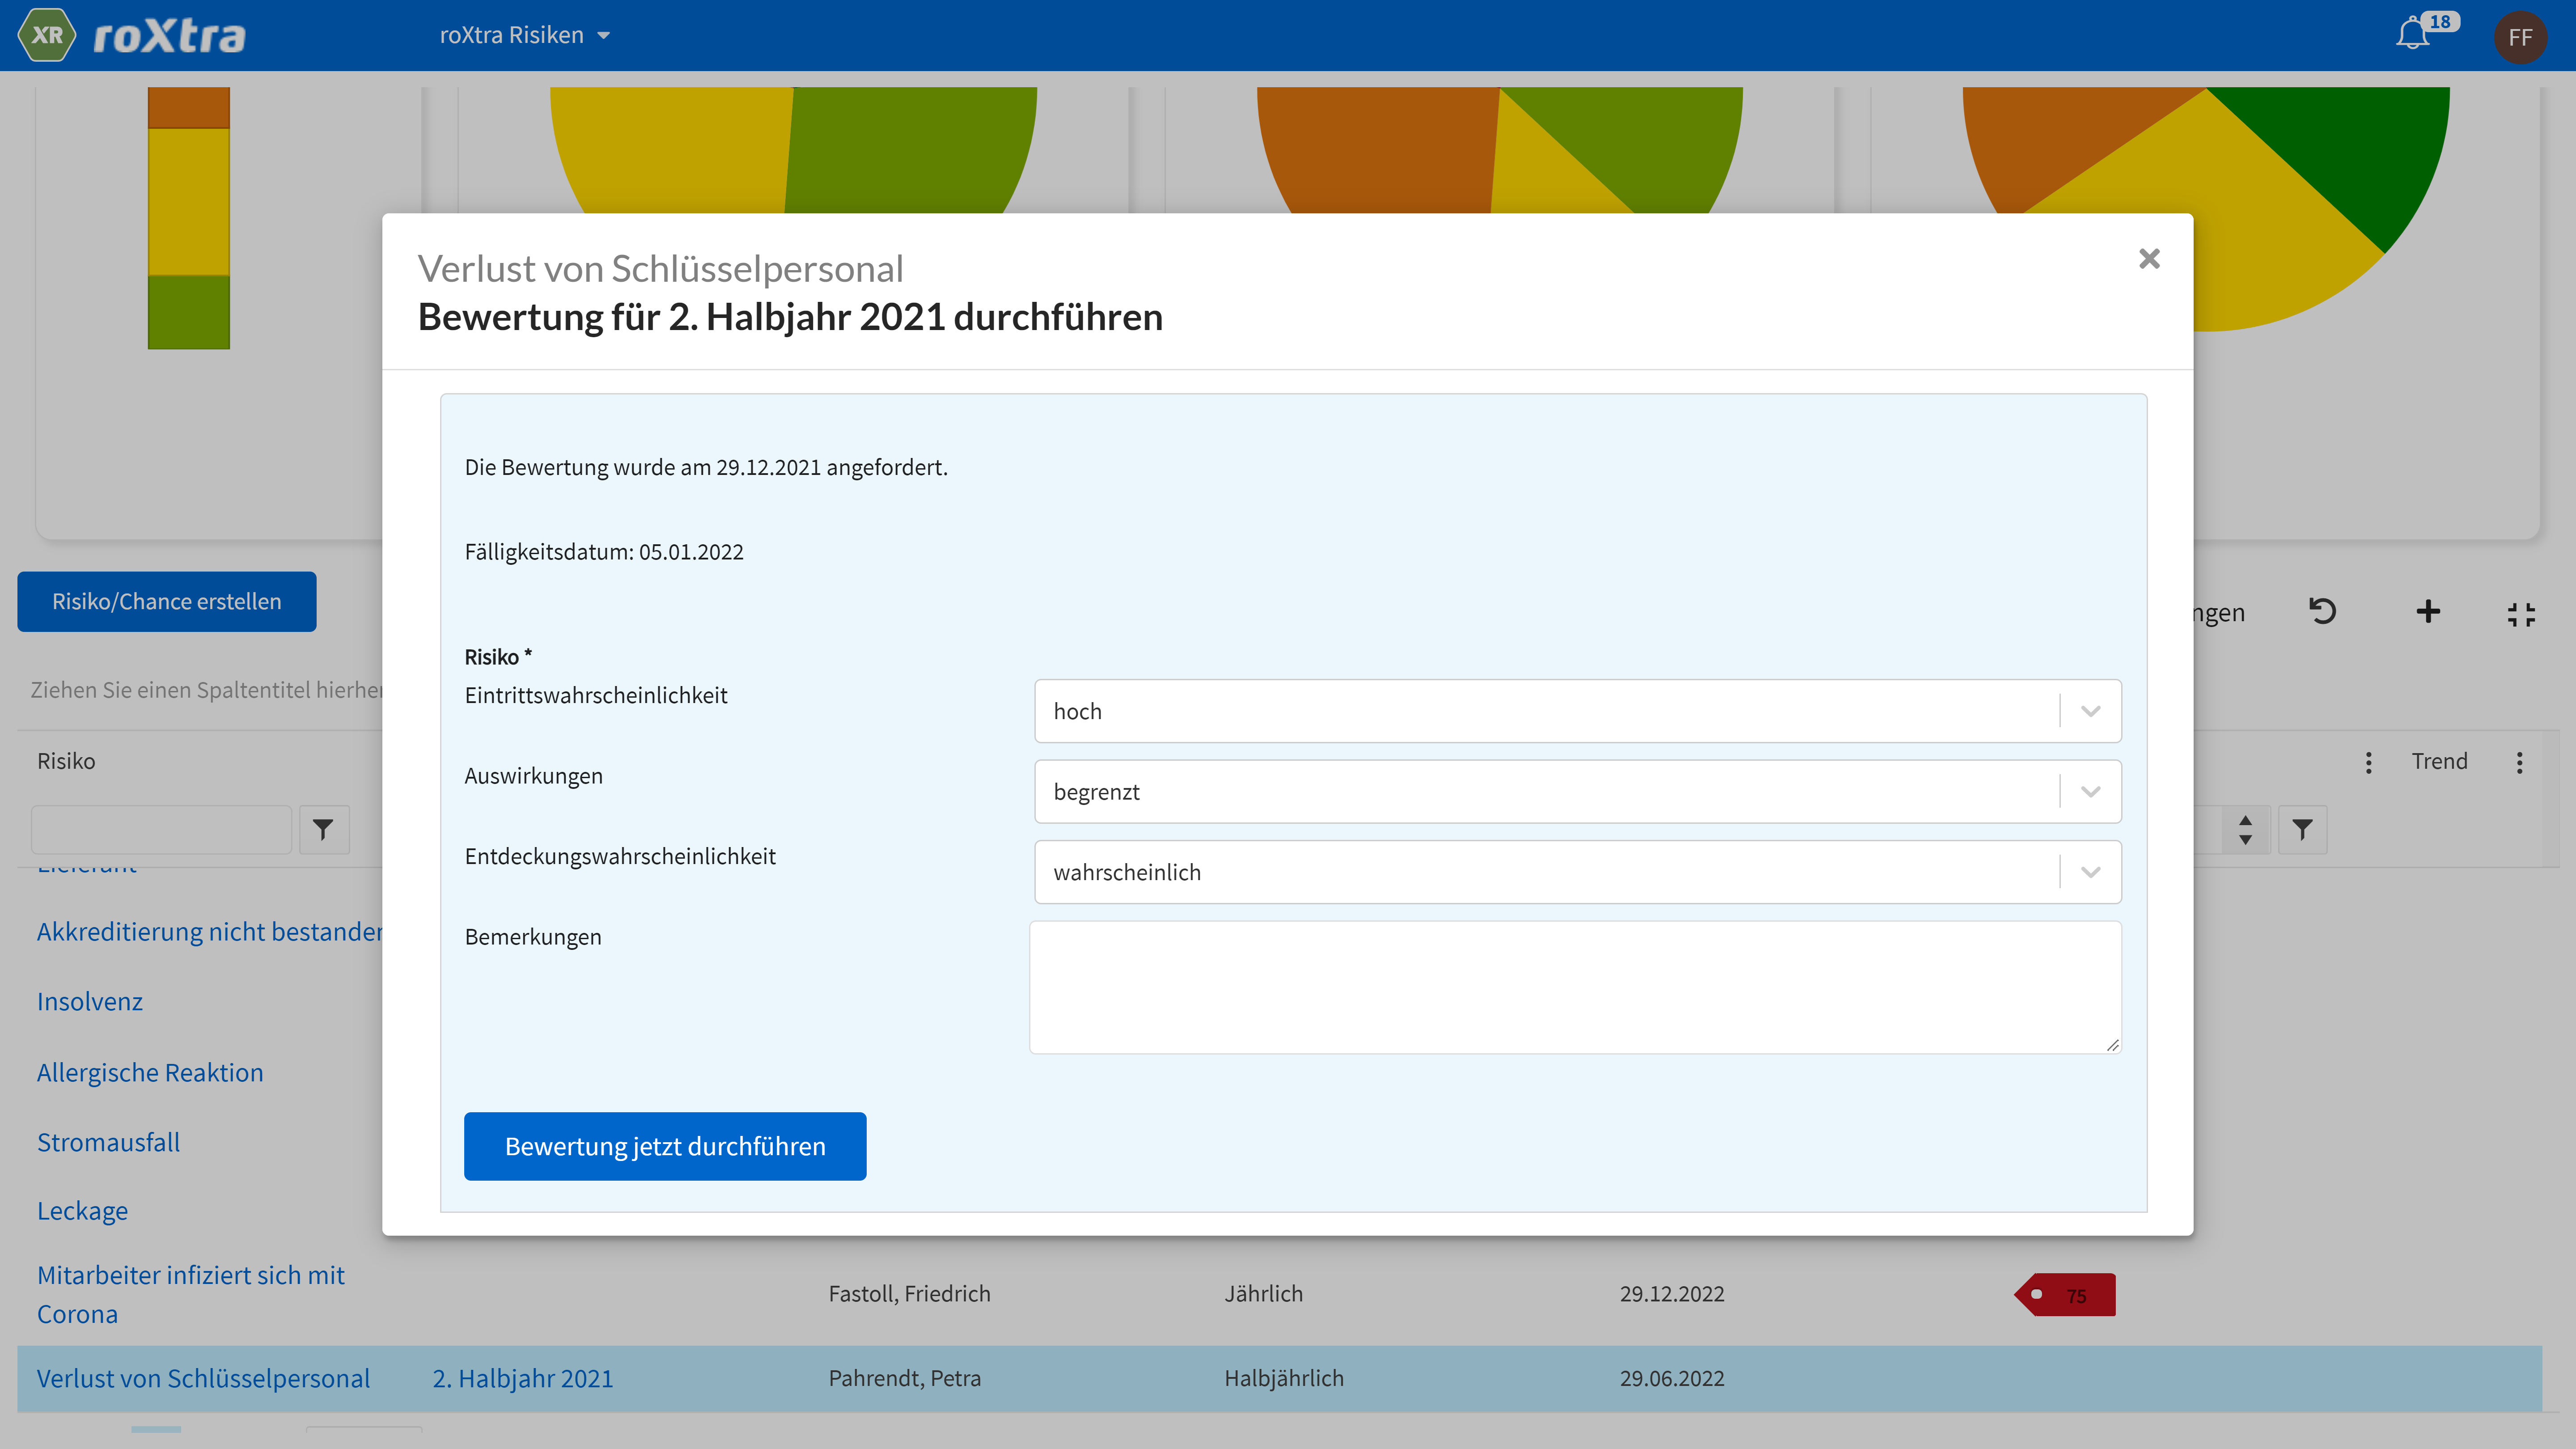Click into the Bemerkungen text area

point(1574,987)
